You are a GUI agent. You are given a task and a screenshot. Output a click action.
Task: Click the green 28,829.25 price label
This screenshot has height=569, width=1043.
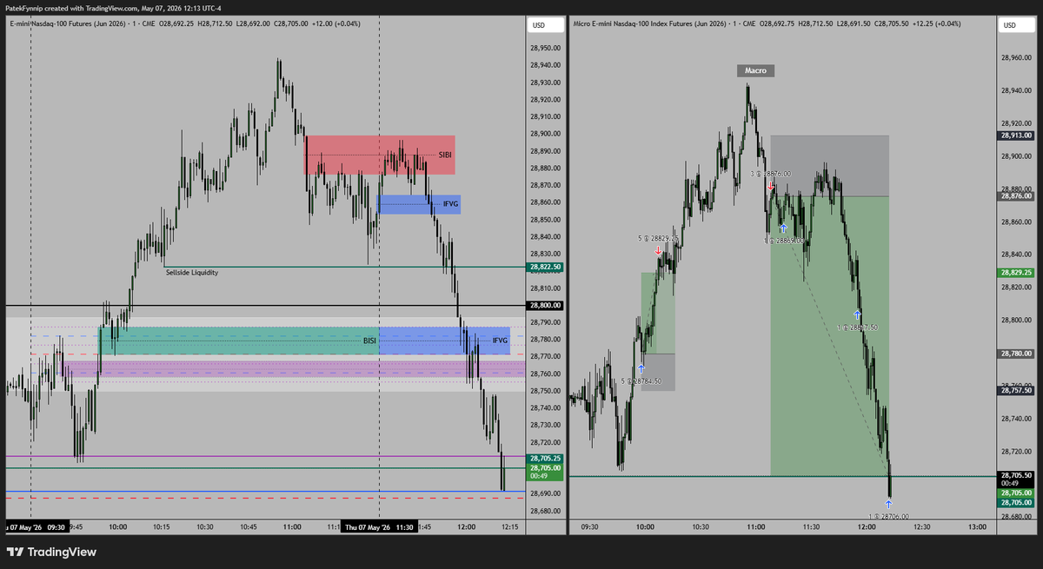(1016, 273)
